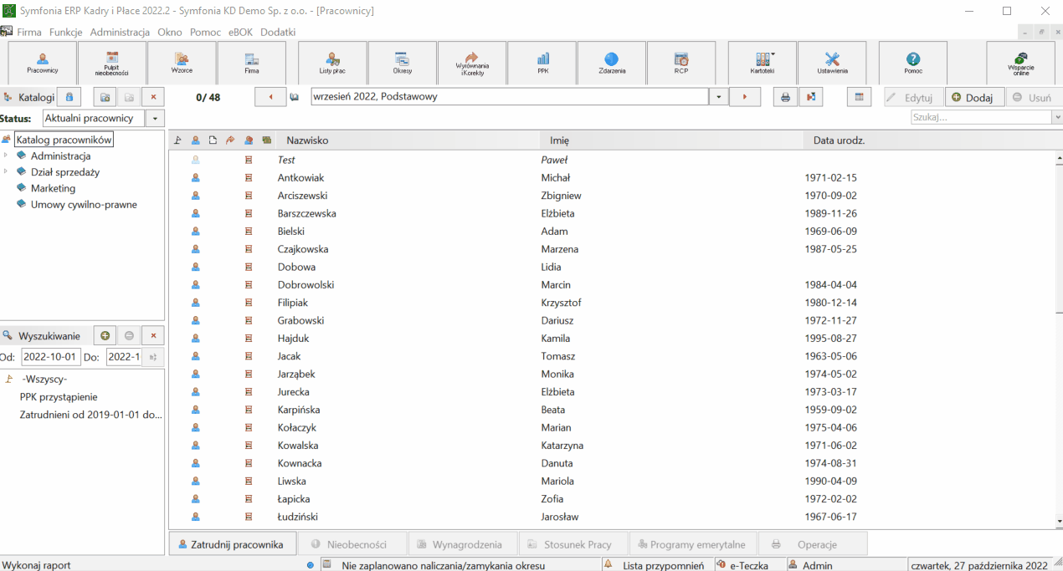The height and width of the screenshot is (571, 1063).
Task: Open Wsparcie online icon
Action: click(1020, 63)
